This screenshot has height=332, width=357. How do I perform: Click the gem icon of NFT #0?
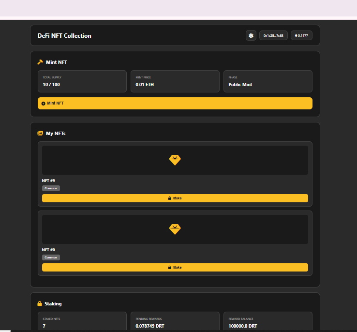click(x=175, y=229)
